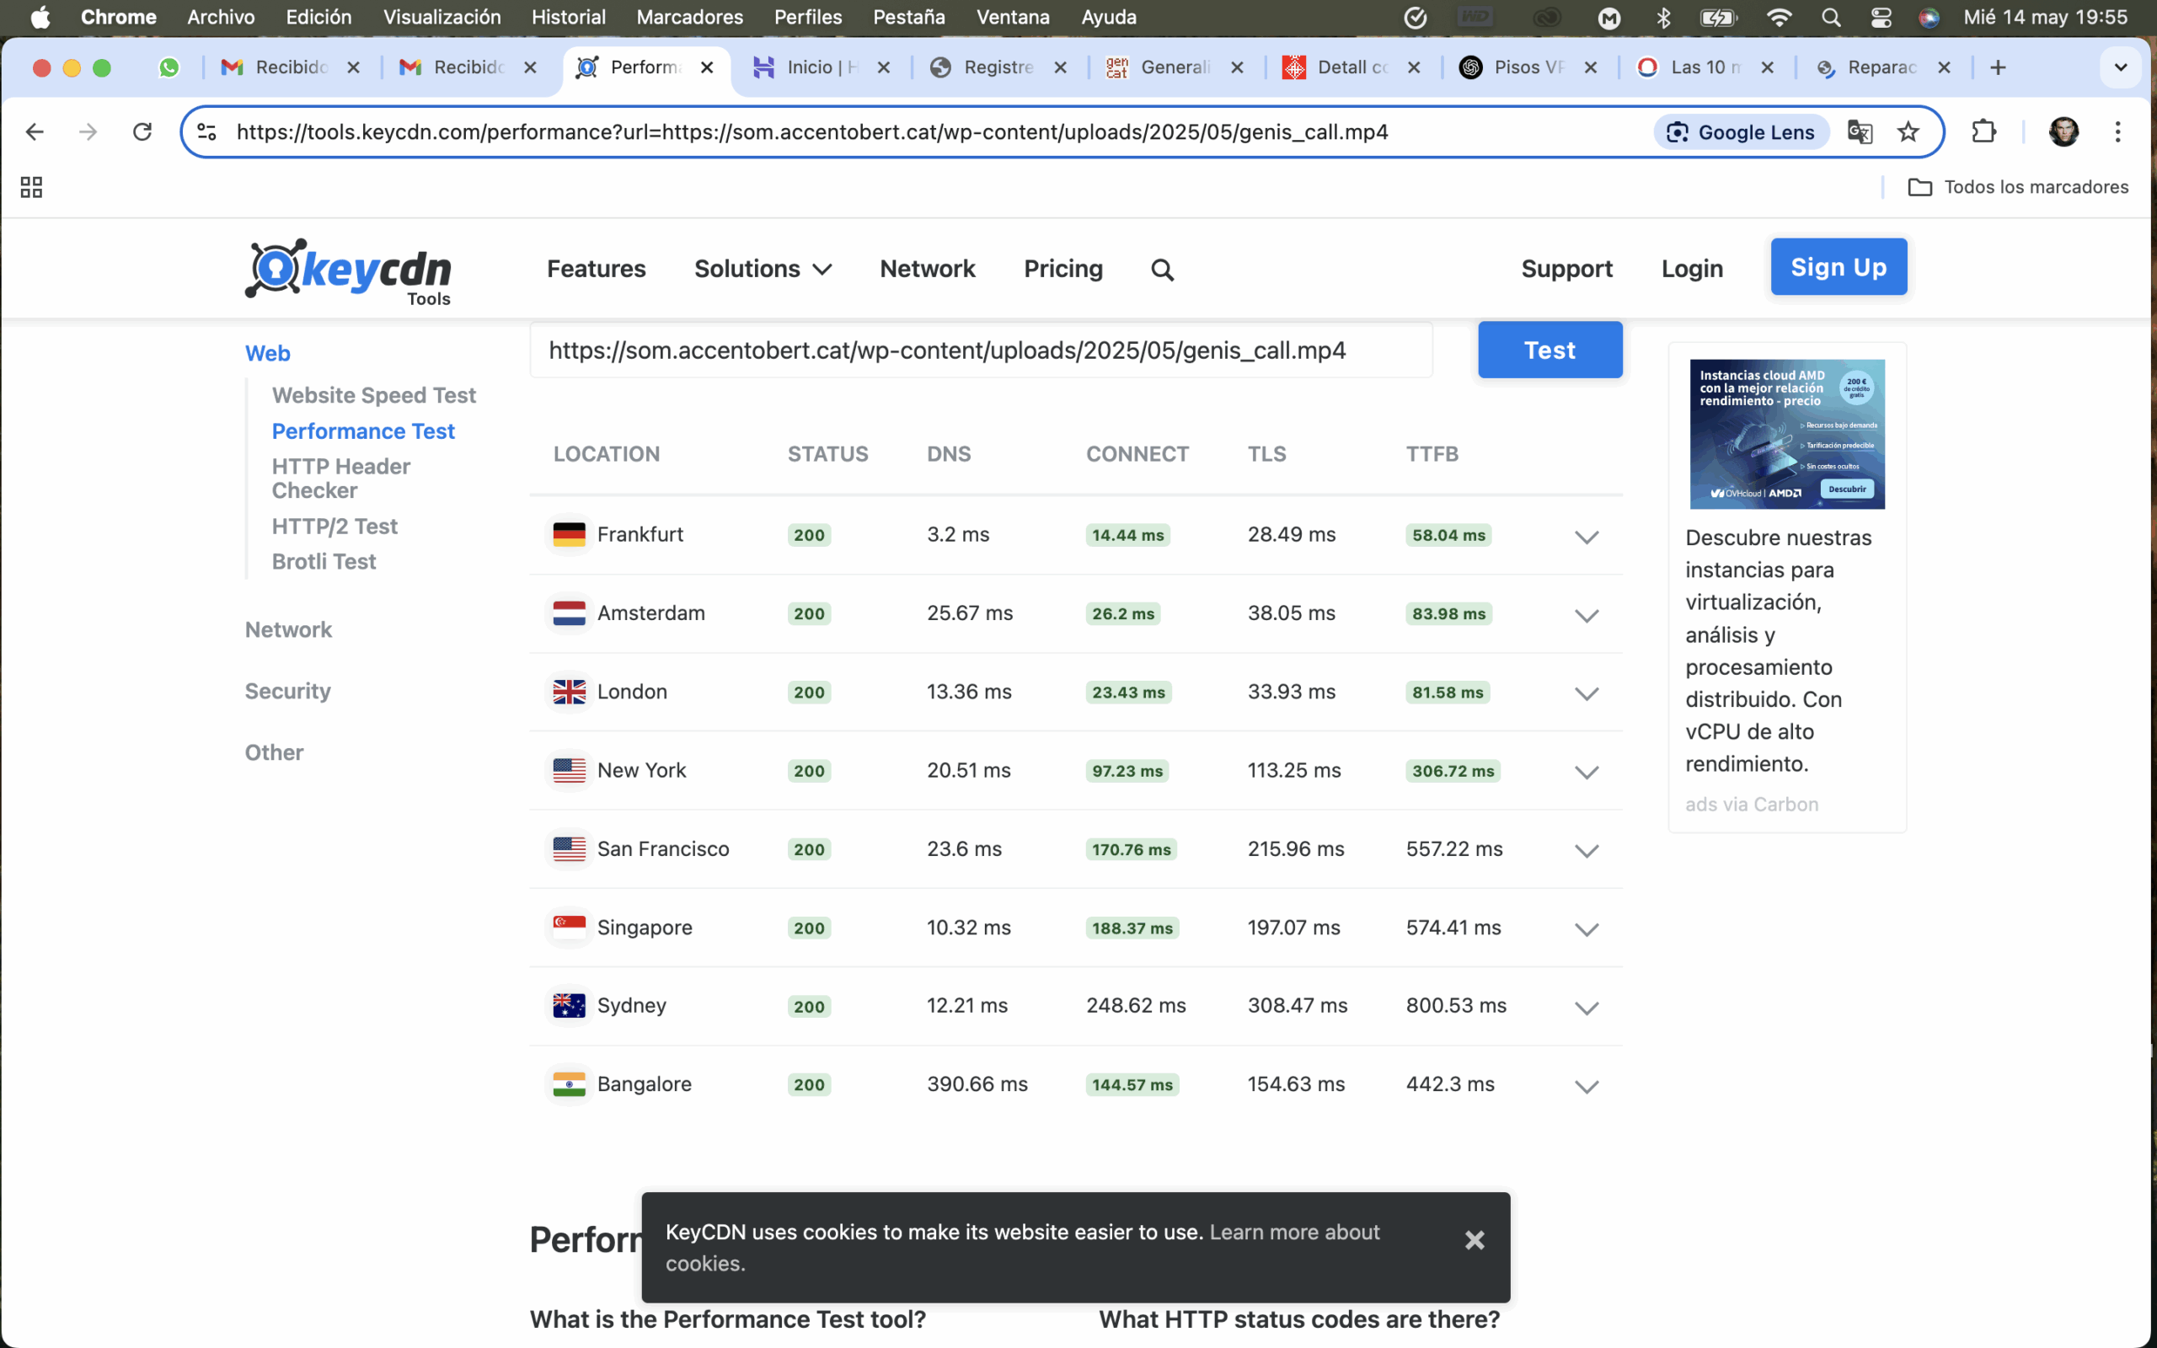Open the KeyCDN Tools logo home link

349,270
